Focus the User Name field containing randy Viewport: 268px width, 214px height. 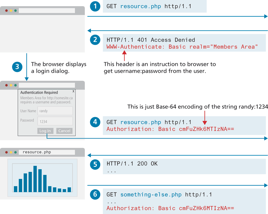(55, 111)
